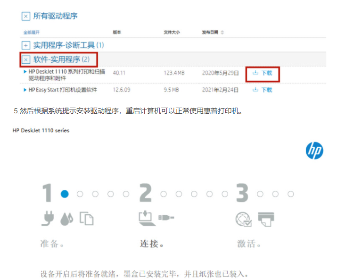Collapse the 软件-实用程序 section
Screen dimensions: 345x279
pos(26,60)
